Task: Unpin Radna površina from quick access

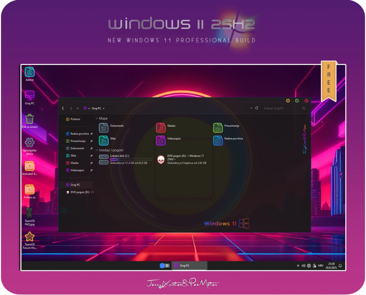Action: pos(91,134)
